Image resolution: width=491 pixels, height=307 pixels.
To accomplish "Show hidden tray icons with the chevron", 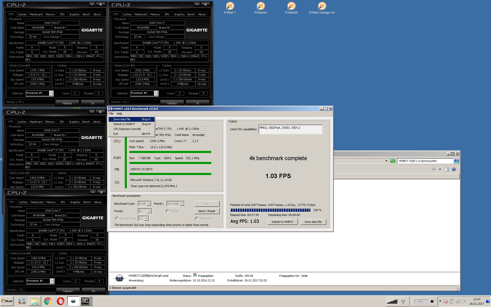I will (440, 301).
